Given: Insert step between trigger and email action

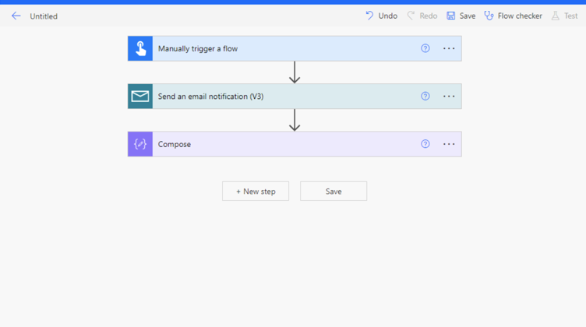Looking at the screenshot, I should (295, 72).
